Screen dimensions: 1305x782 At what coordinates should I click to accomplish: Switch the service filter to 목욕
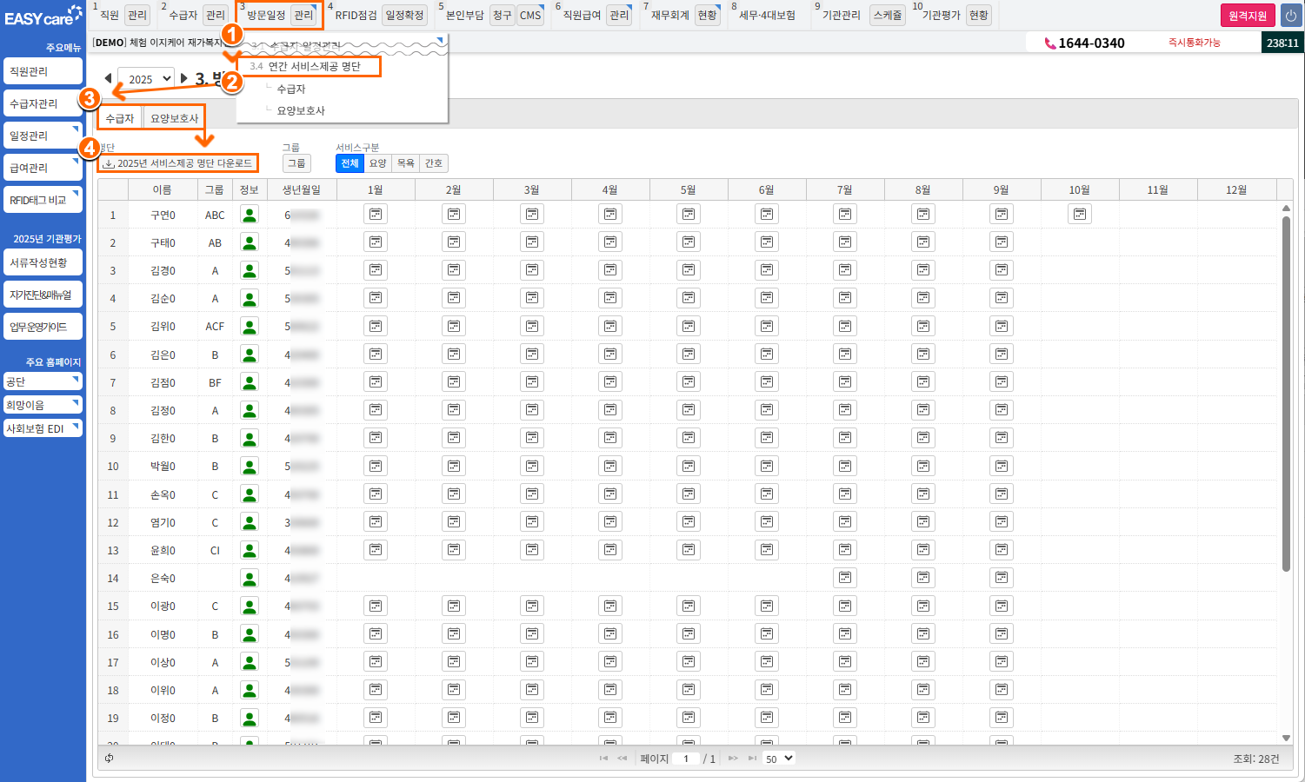405,163
